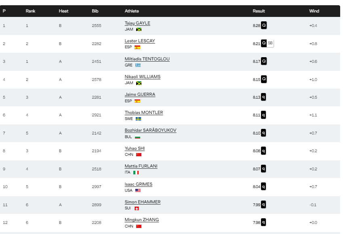The image size is (343, 234).
Task: Open Tajay GAYLE athlete profile link
Action: (137, 23)
